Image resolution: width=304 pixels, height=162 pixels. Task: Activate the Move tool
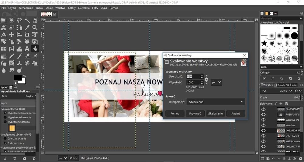coord(12,35)
